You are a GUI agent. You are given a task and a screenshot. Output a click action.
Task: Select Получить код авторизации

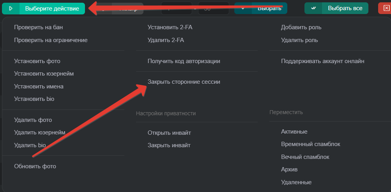pos(184,61)
